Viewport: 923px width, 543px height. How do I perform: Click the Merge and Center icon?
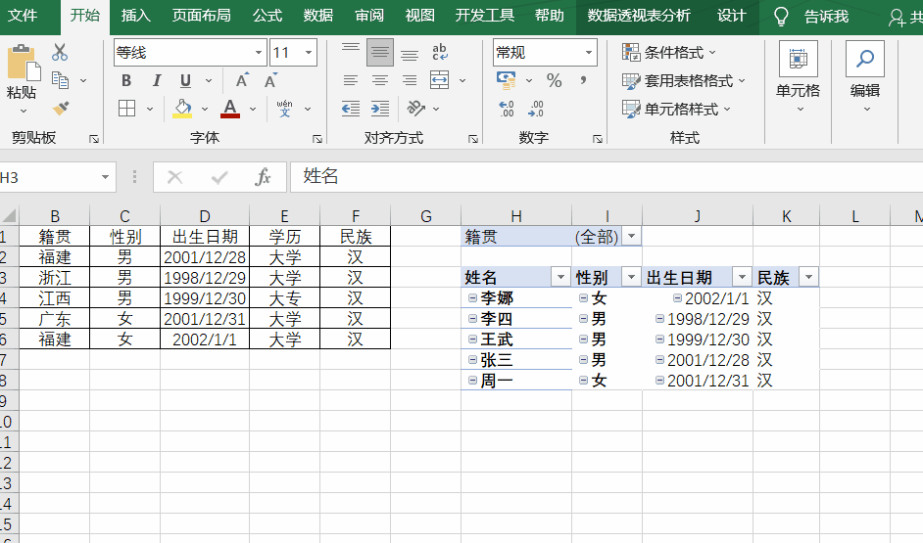coord(440,80)
